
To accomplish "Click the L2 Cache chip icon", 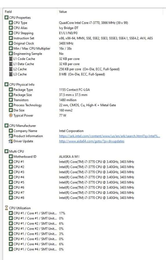I will click(x=11, y=69).
